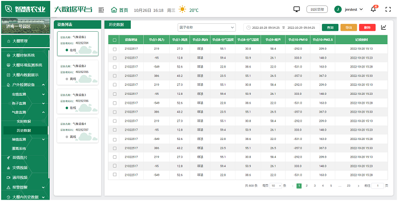Image resolution: width=398 pixels, height=201 pixels.
Task: Open the 因子名称 dropdown
Action: 206,28
